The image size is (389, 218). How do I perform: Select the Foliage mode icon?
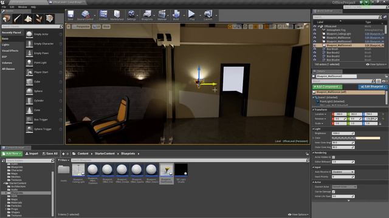(39, 19)
